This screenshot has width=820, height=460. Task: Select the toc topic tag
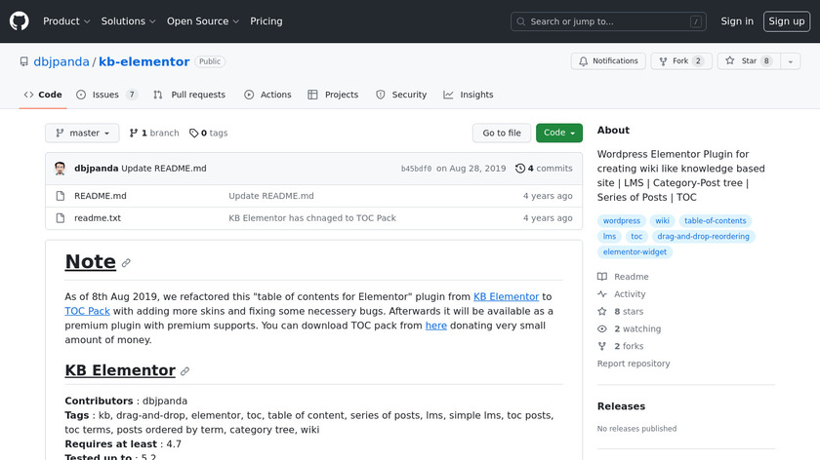[x=636, y=237]
